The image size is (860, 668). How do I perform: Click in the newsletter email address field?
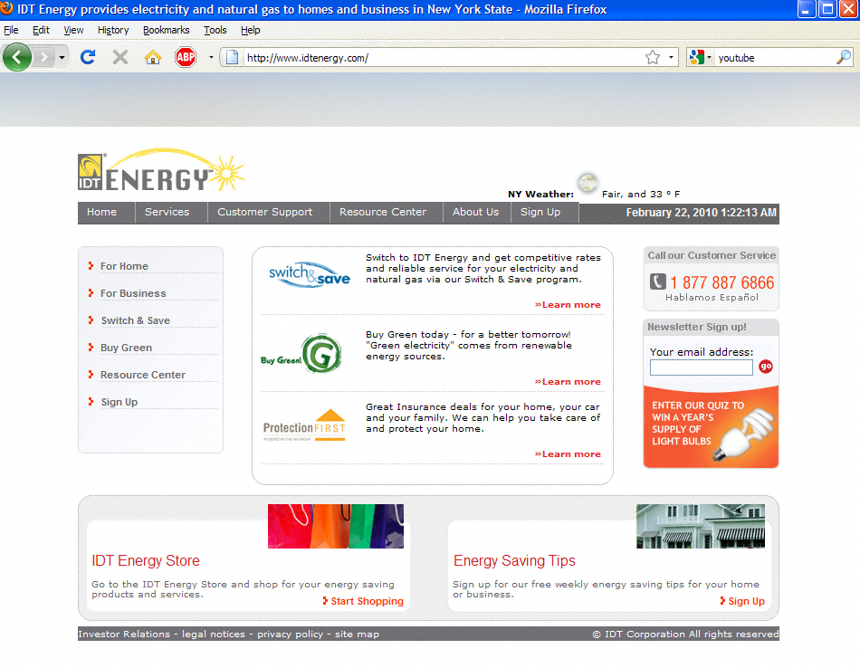point(701,367)
